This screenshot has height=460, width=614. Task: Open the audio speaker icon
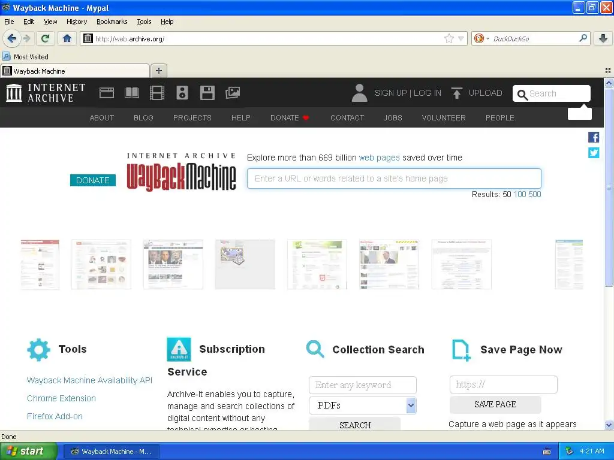coord(182,93)
